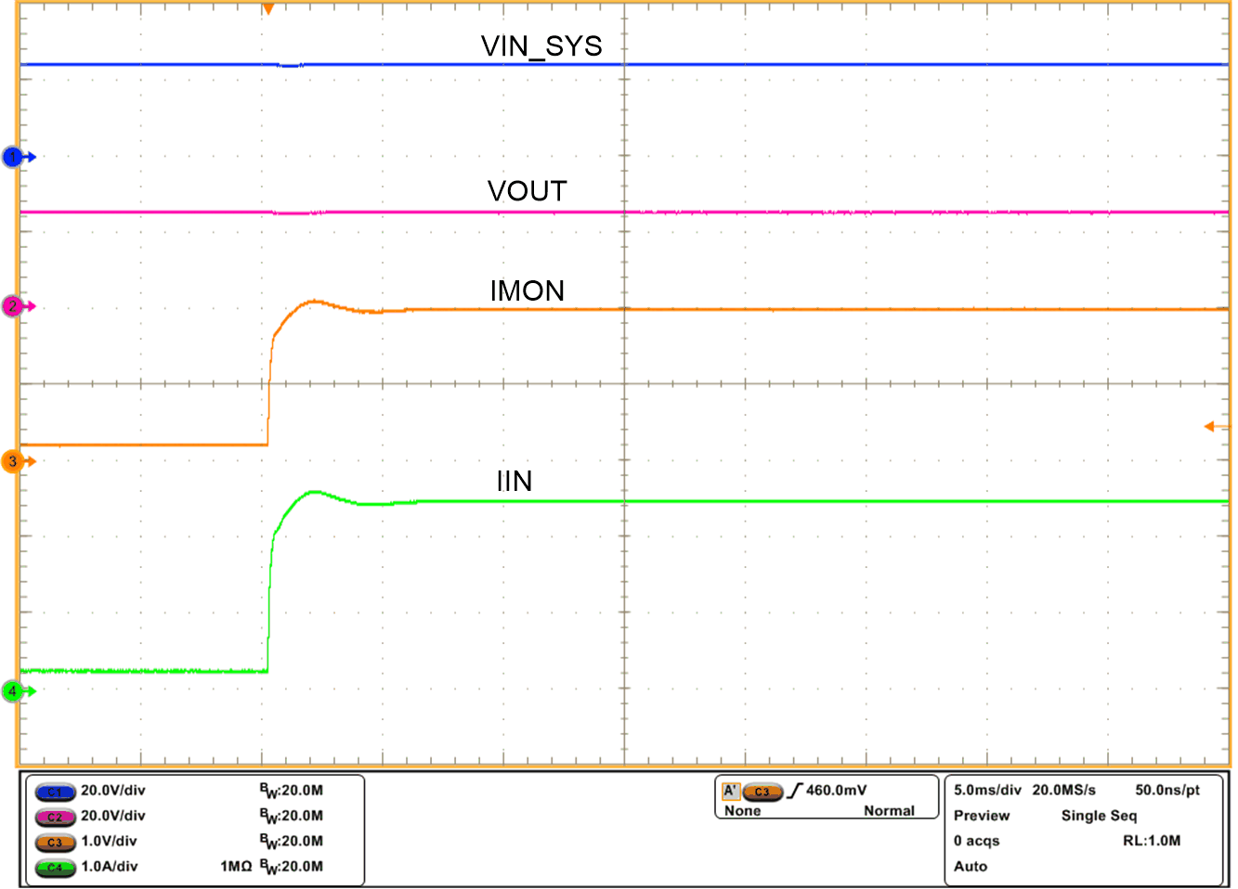Image resolution: width=1238 pixels, height=889 pixels.
Task: Click the channel 2 magenta ground marker
Action: pyautogui.click(x=19, y=305)
